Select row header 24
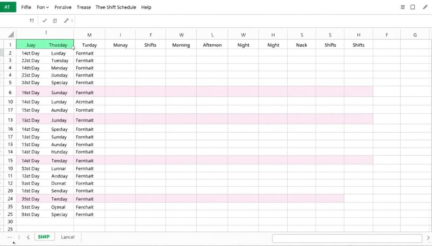Image resolution: width=432 pixels, height=246 pixels. [x=10, y=199]
